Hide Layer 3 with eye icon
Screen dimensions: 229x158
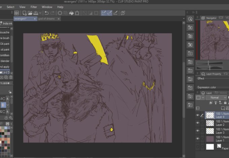(x=198, y=131)
